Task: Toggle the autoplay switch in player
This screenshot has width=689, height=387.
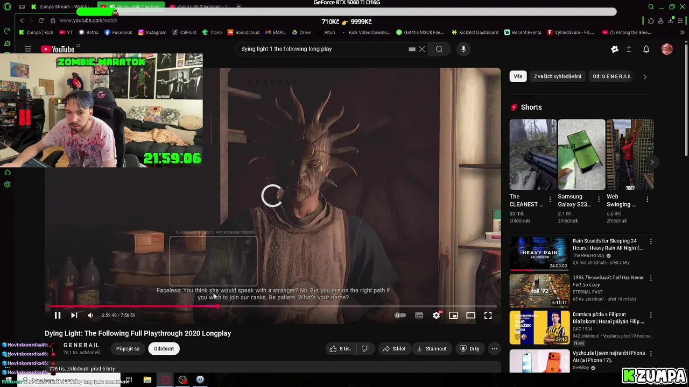Action: [x=400, y=316]
